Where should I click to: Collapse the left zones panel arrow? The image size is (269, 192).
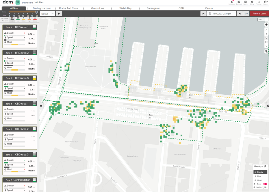(x=41, y=105)
